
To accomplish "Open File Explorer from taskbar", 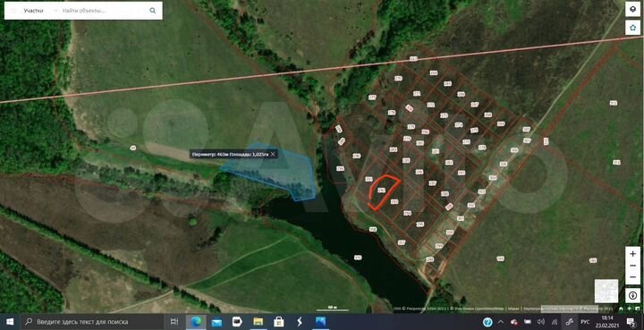I will tap(258, 322).
